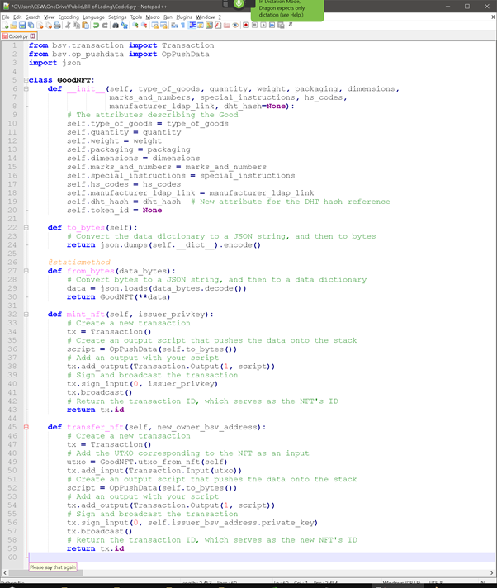
Task: Click the Zoom In magnifier icon
Action: pyautogui.click(x=135, y=26)
